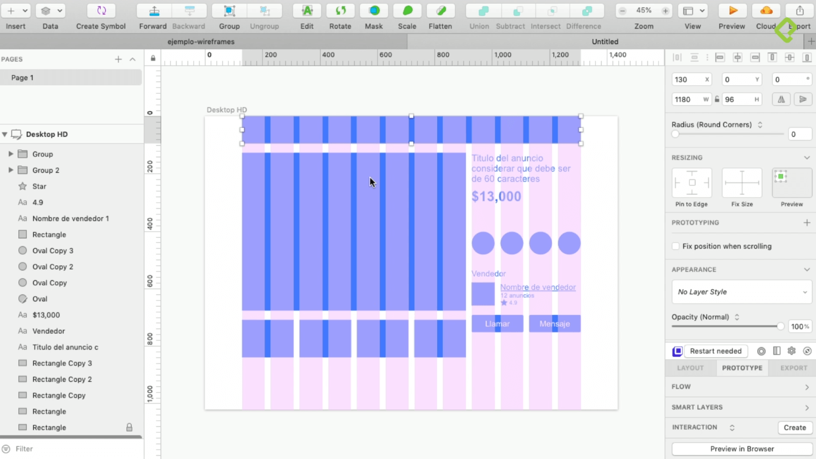816x459 pixels.
Task: Switch to the LAYOUT tab
Action: (x=690, y=368)
